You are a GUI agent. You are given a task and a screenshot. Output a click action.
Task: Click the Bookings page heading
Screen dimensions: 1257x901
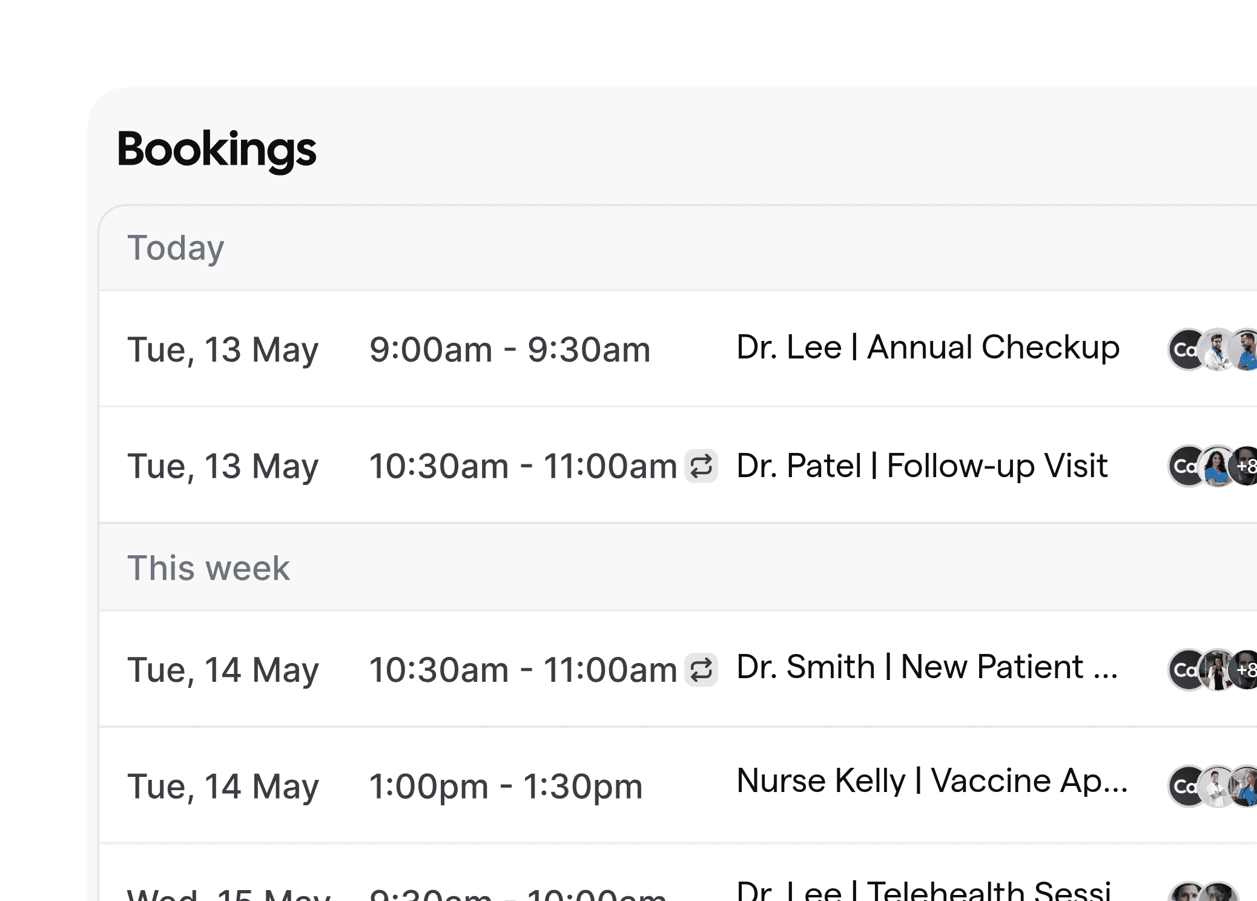click(216, 150)
